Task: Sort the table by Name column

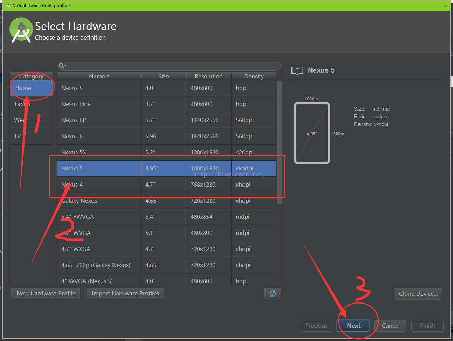Action: click(x=99, y=76)
